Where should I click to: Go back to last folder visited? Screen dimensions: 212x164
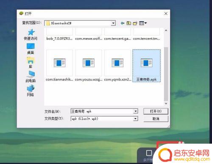(123, 23)
